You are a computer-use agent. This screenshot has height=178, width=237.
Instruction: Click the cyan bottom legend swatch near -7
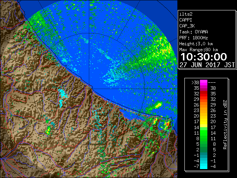(204, 166)
